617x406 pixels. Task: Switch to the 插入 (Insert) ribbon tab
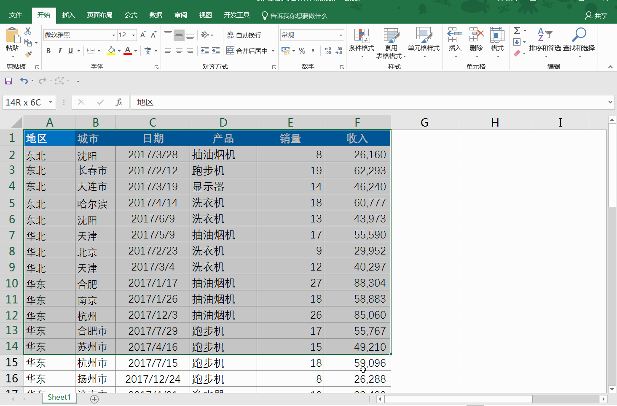point(68,15)
